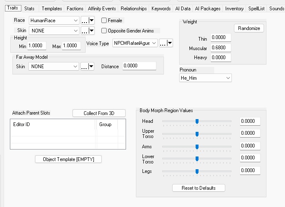Expand the Pronoun He_Him dropdown
285x207 pixels.
click(x=206, y=78)
